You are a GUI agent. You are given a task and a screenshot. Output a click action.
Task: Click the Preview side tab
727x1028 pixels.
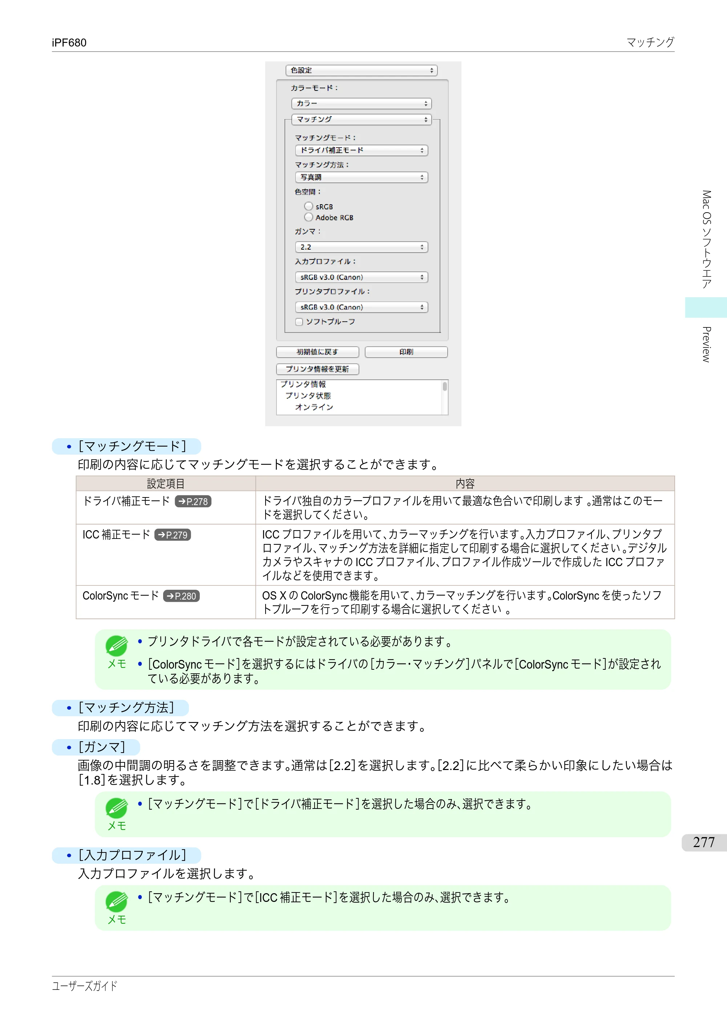[706, 344]
